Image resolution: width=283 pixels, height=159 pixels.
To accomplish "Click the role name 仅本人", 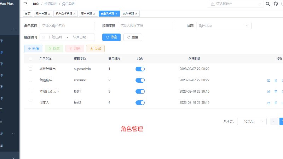I will coord(44,102).
